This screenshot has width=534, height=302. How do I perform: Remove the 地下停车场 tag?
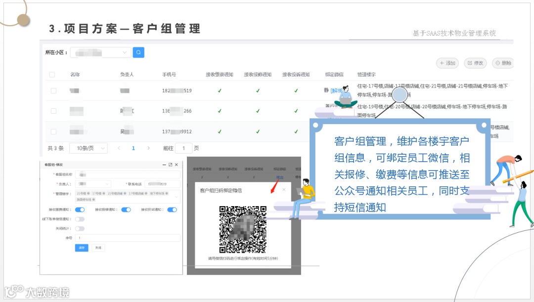click(x=167, y=193)
